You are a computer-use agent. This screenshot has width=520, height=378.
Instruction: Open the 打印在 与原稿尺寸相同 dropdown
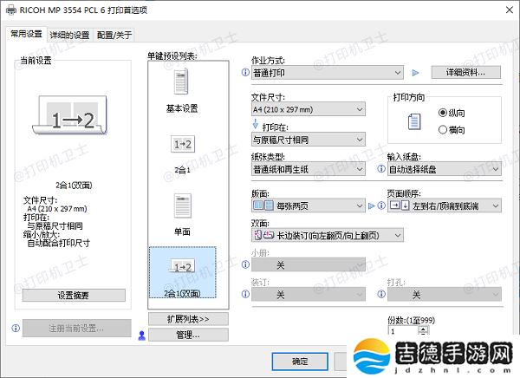tap(309, 140)
